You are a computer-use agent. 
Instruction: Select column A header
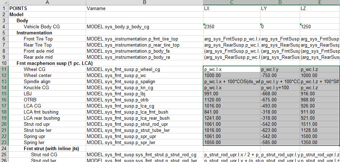[x=47, y=3]
